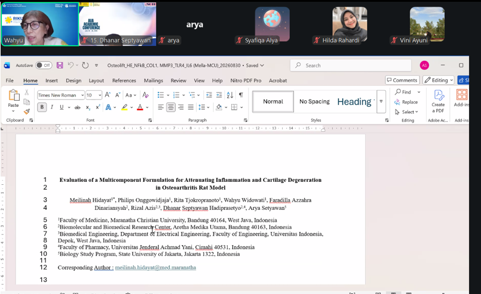
Task: Open the Times New Roman font dropdown
Action: coord(82,95)
